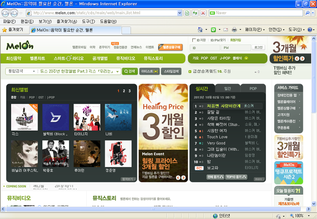Open the address bar URL dropdown
Screen dimensions: 317x219
click(180, 13)
